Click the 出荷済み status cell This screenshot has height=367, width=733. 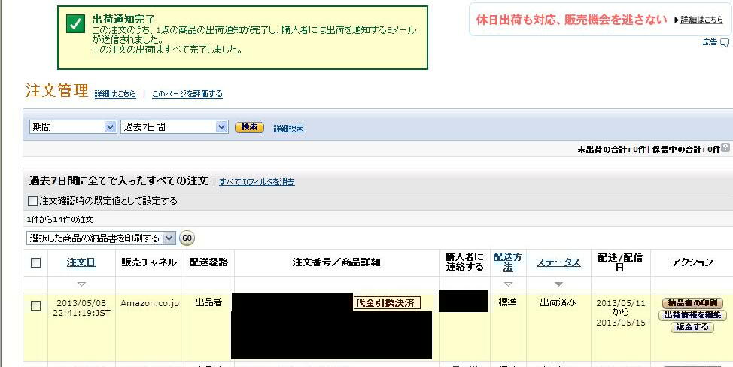[558, 302]
